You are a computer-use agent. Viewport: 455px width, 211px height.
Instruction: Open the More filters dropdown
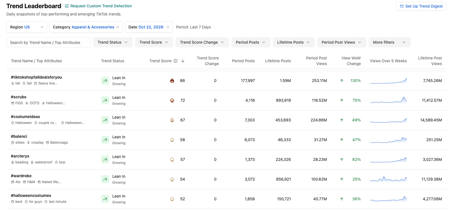click(x=389, y=42)
